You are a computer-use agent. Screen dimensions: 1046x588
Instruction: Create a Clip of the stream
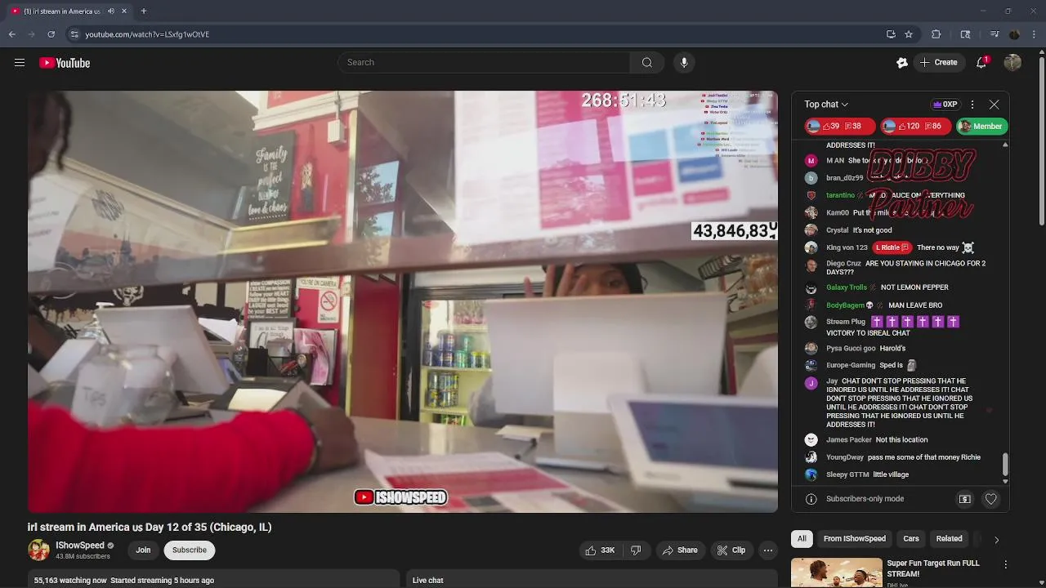731,550
